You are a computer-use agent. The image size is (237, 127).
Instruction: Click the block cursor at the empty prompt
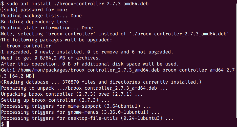click(8, 124)
